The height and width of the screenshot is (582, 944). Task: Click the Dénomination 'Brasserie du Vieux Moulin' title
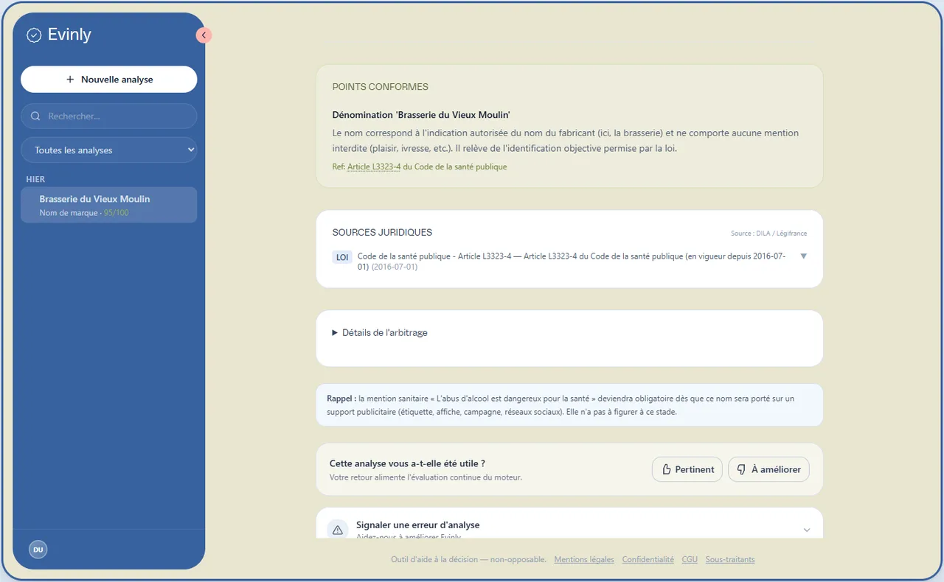(x=421, y=116)
